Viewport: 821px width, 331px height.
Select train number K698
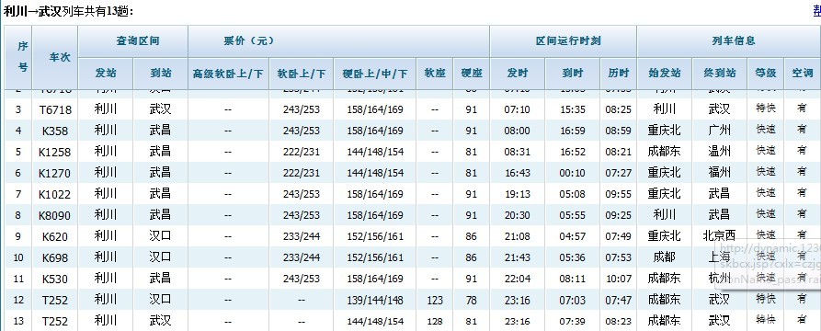point(55,257)
